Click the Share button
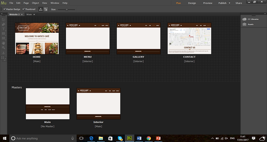The image size is (267, 142). [x=239, y=3]
